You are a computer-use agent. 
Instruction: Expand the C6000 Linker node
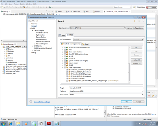pos(32,46)
